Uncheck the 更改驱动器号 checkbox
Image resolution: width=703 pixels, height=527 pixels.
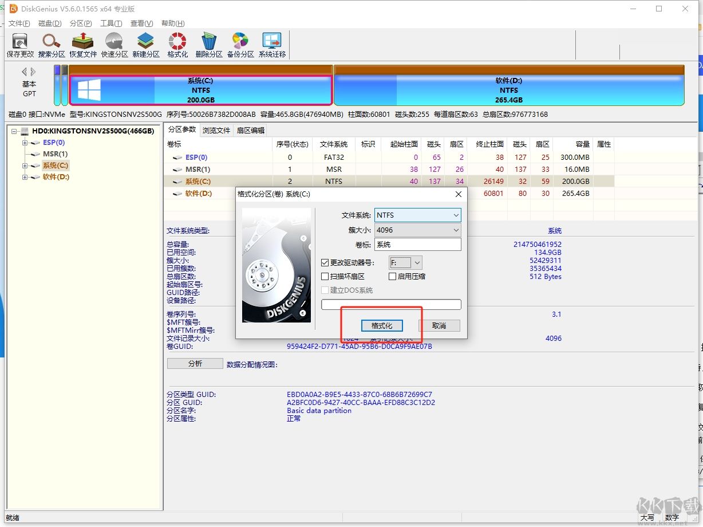coord(325,263)
